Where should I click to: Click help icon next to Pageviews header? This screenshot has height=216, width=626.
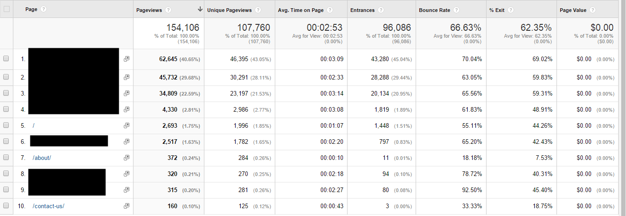coord(168,10)
